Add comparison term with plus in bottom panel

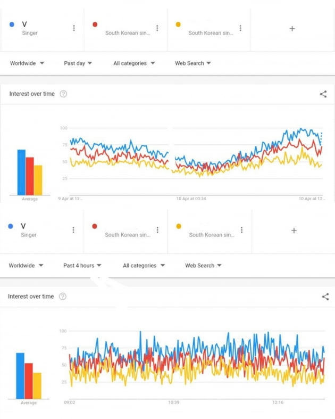tap(294, 231)
